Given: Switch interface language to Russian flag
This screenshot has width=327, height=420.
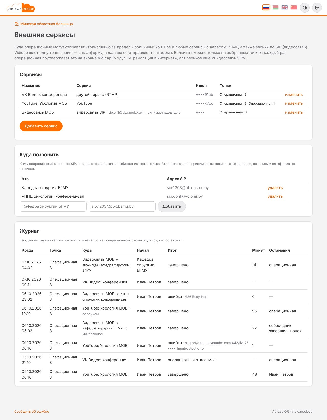Looking at the screenshot, I should [x=266, y=8].
